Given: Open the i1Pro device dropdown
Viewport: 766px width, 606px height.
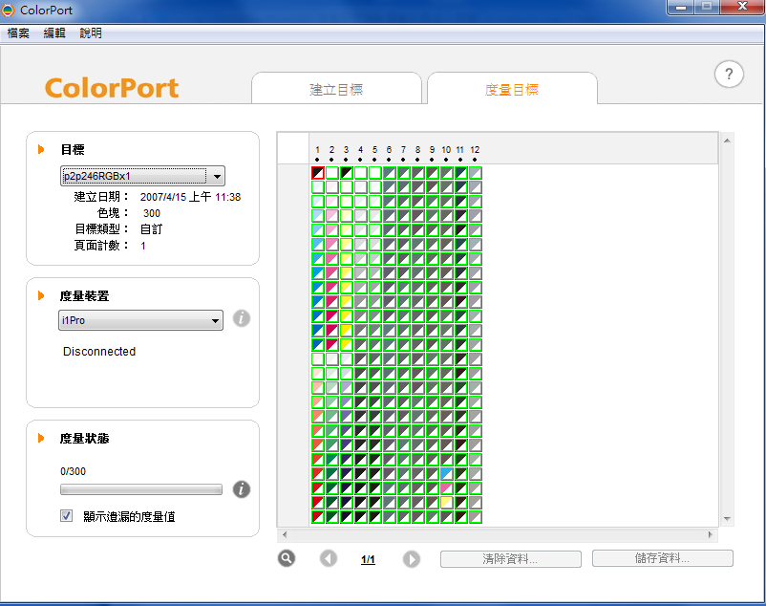Looking at the screenshot, I should pyautogui.click(x=140, y=320).
